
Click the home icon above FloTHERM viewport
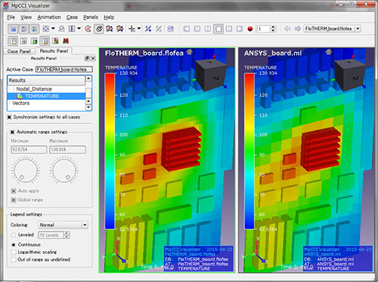coord(190,52)
